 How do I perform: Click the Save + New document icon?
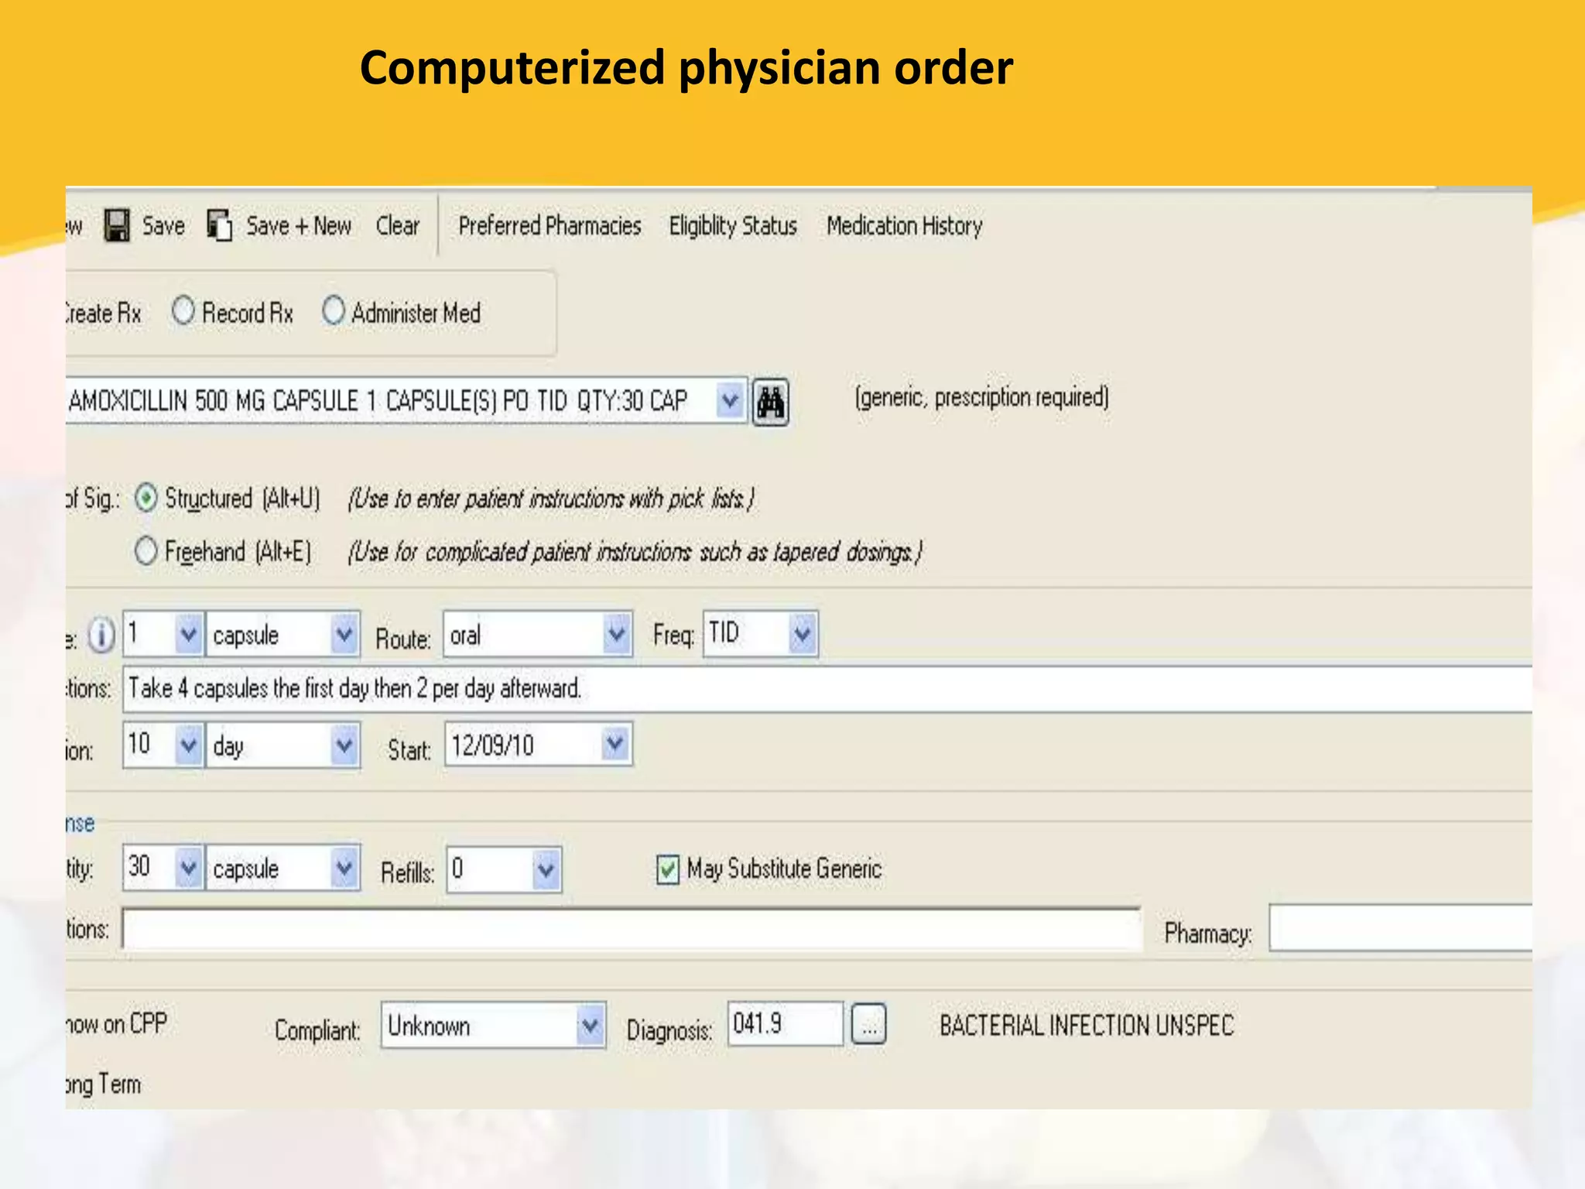tap(220, 226)
